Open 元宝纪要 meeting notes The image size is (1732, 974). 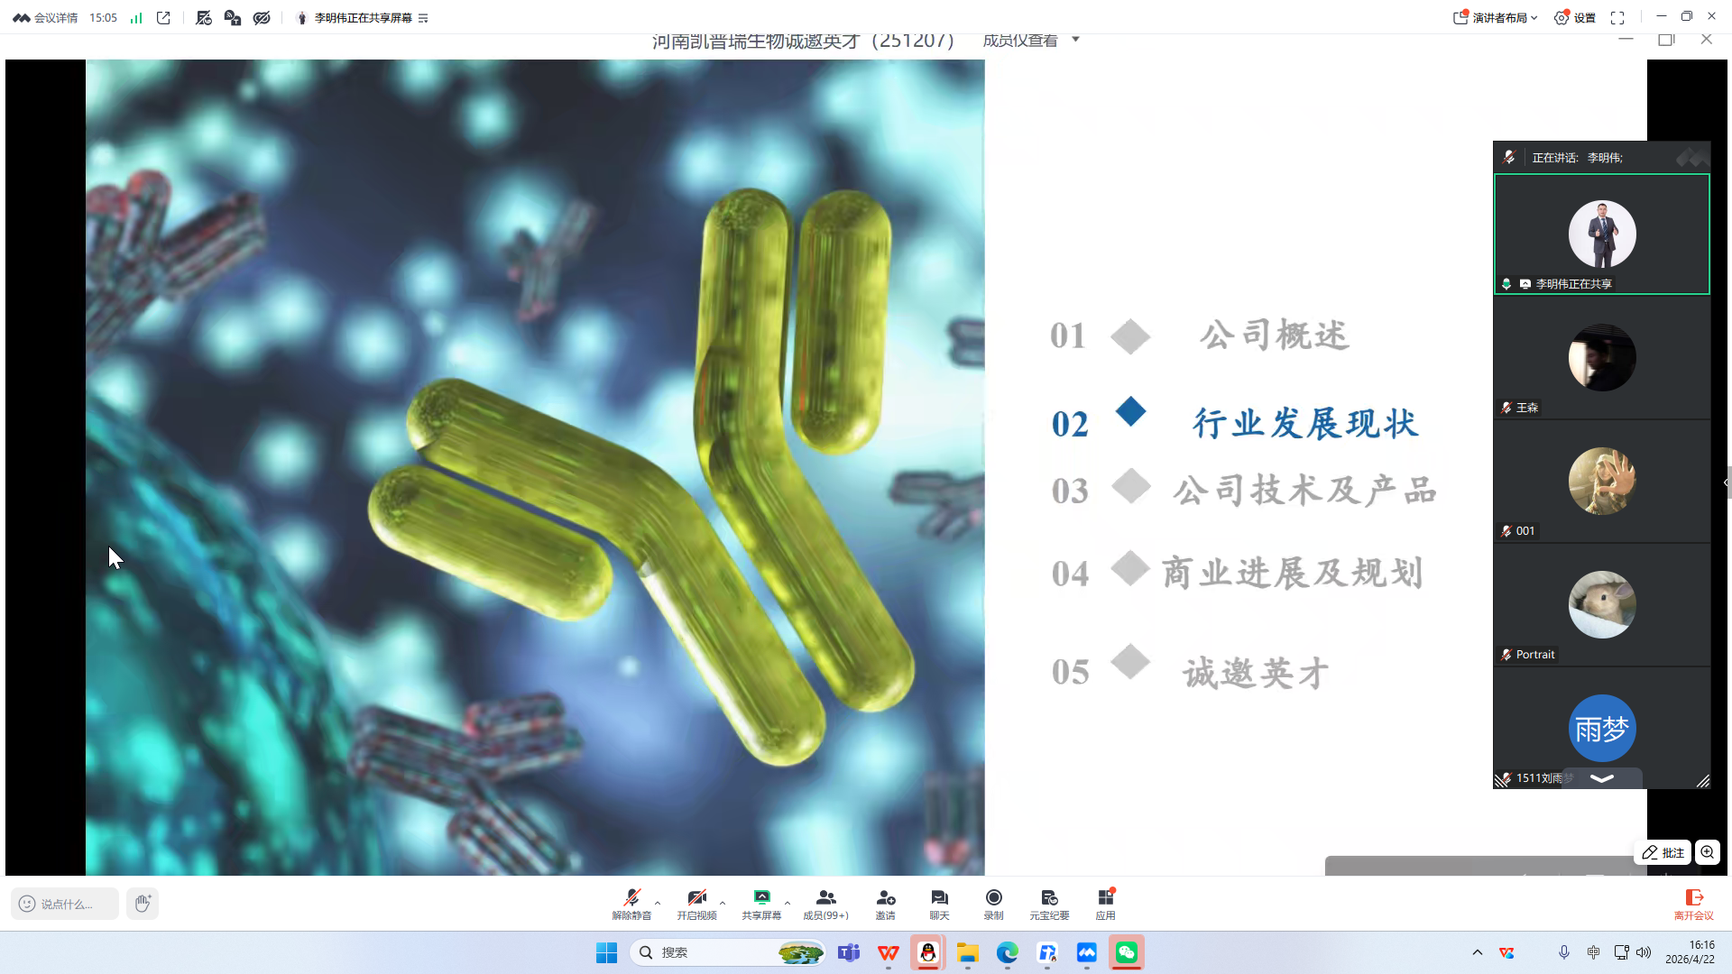[1049, 903]
